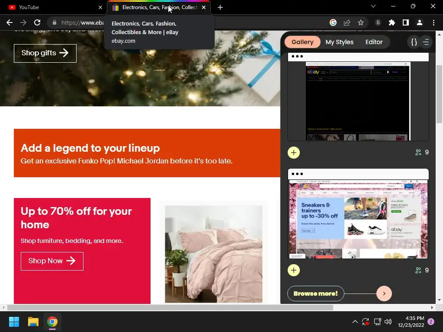
Task: Open the Add a legend to your lineup banner
Action: pyautogui.click(x=147, y=153)
